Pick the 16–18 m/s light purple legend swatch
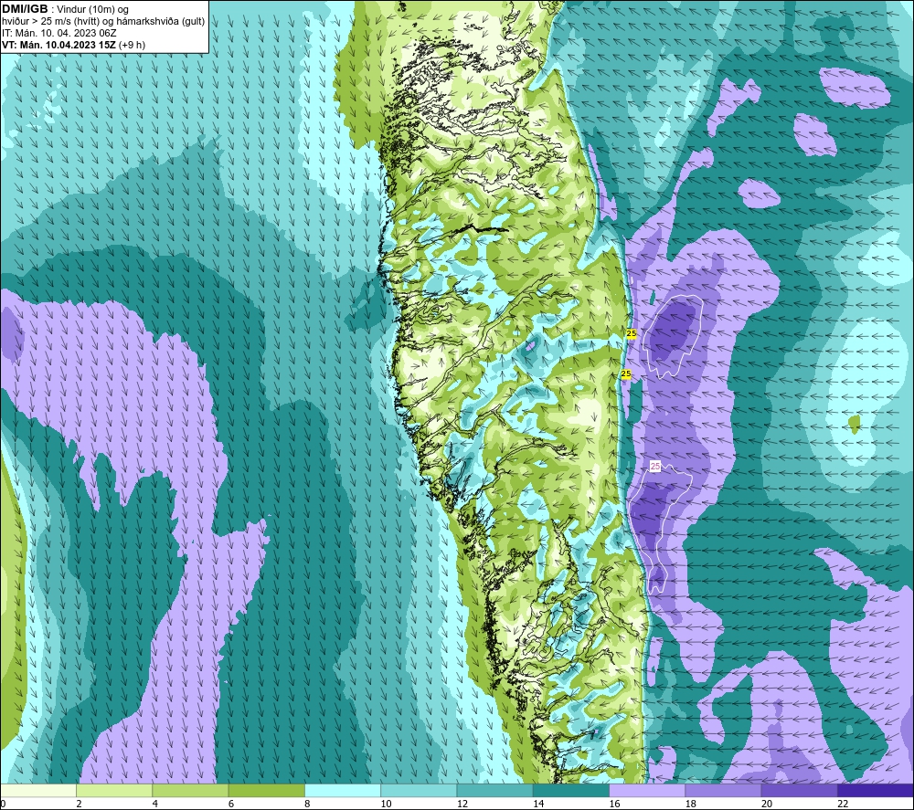 coord(647,790)
